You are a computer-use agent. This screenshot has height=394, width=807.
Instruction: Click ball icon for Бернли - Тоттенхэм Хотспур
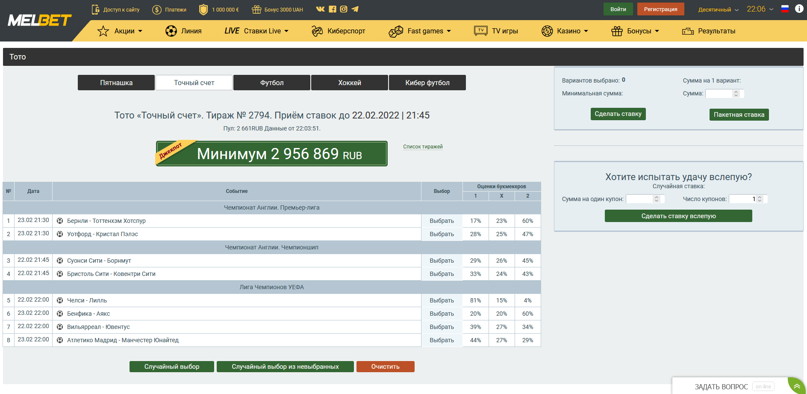click(x=60, y=221)
